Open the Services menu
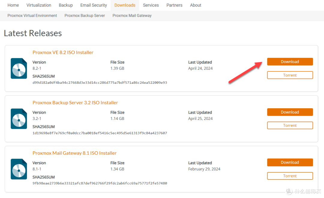324x198 pixels. [151, 5]
